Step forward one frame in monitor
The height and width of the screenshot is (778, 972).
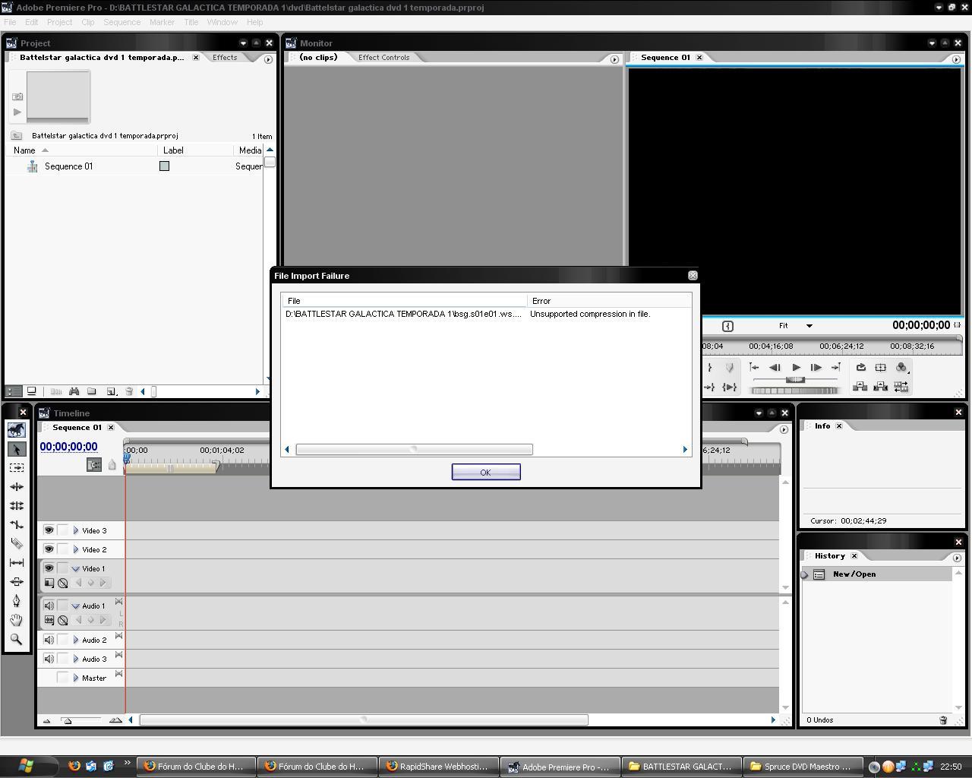816,367
